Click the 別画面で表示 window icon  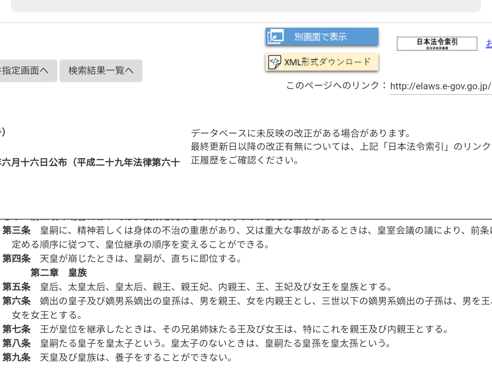(x=276, y=37)
